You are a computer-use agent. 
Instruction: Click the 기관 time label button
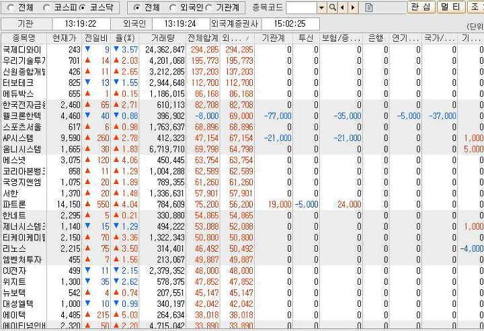(x=26, y=23)
